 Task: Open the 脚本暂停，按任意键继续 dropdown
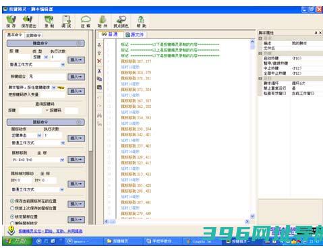54,88
